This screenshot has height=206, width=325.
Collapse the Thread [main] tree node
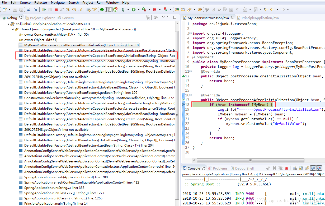point(13,29)
